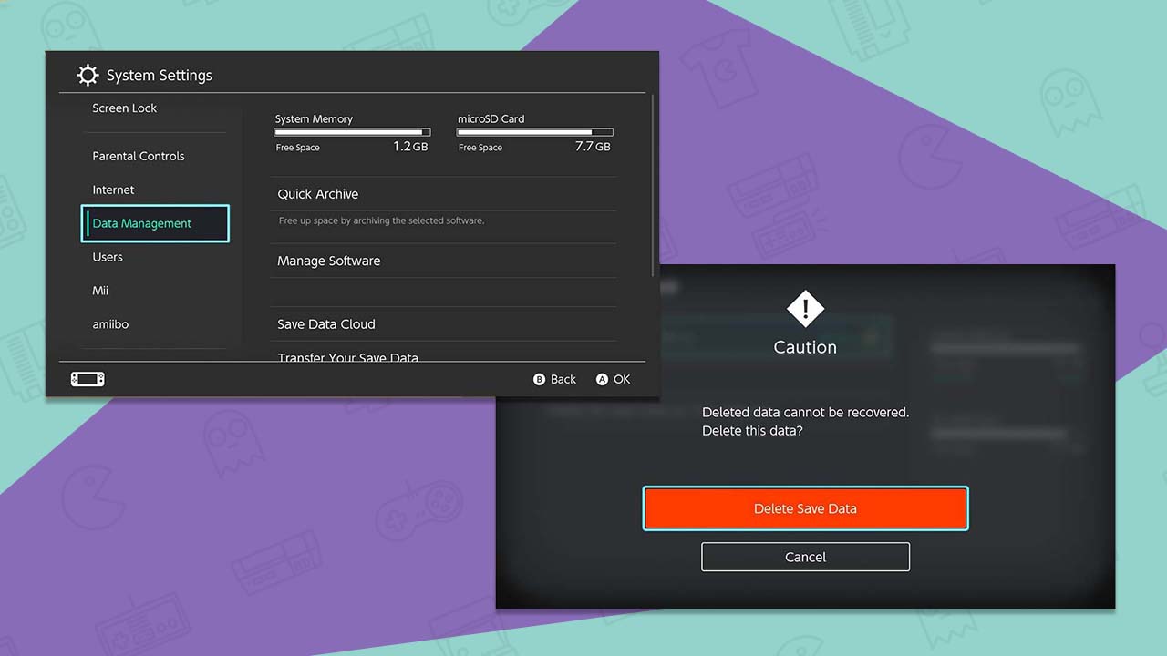This screenshot has width=1167, height=656.
Task: Open the Users settings section
Action: [108, 258]
